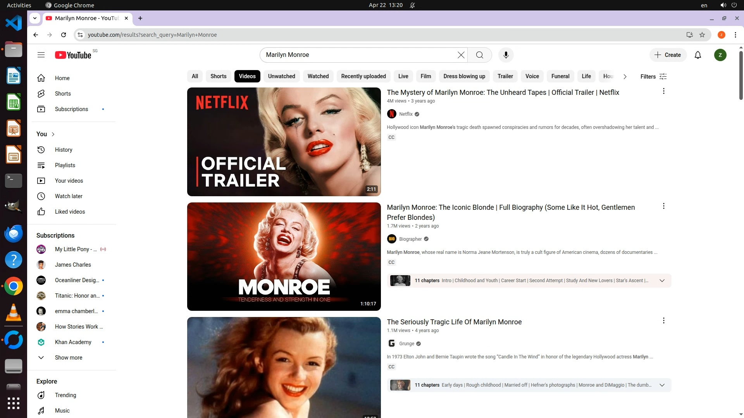Image resolution: width=744 pixels, height=418 pixels.
Task: Select the Live filter chip
Action: click(403, 76)
